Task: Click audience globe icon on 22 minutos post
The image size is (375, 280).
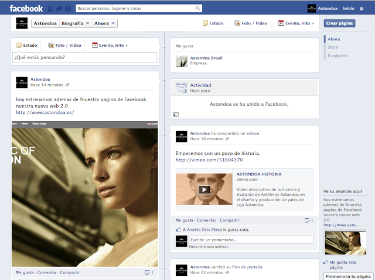Action: point(227,272)
